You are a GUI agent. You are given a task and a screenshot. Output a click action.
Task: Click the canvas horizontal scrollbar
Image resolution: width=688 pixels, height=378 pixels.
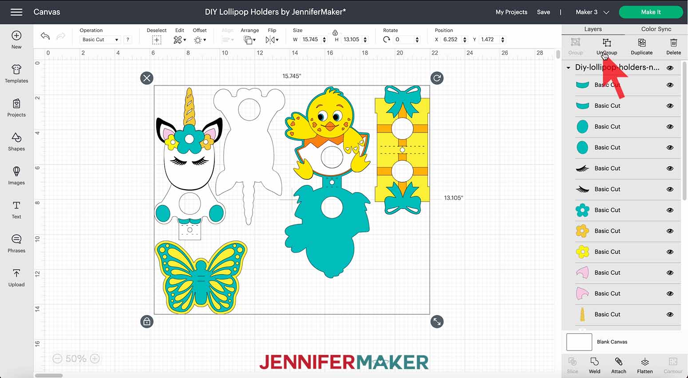coord(49,375)
